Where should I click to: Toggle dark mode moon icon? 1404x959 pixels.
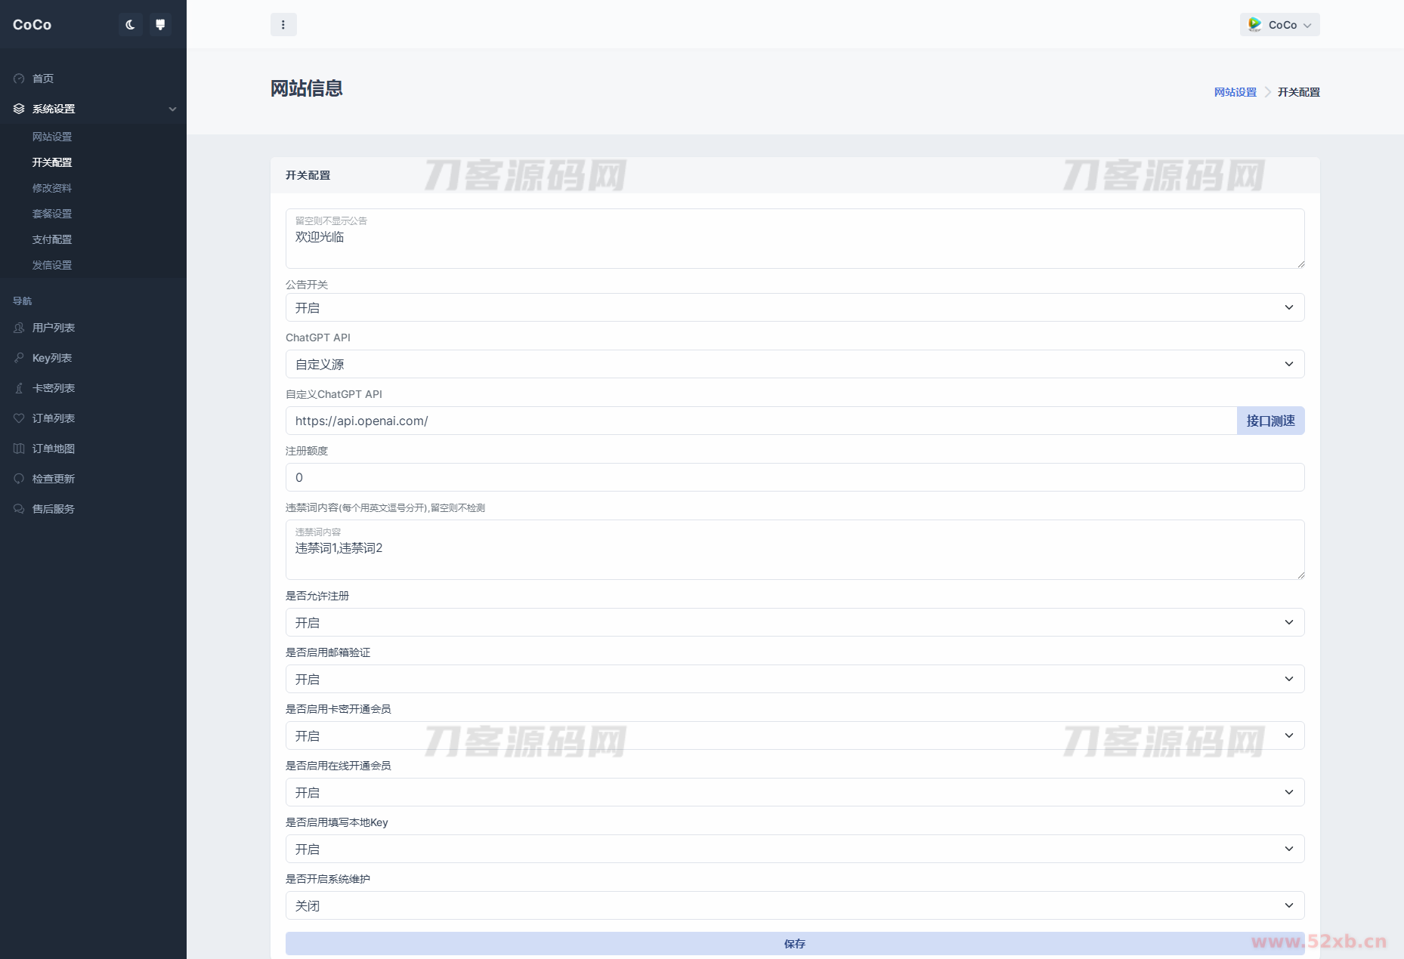pyautogui.click(x=130, y=25)
